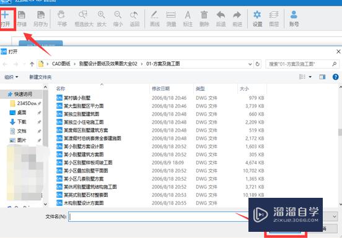Screen dimensions: 342x238
Task: Click the blue help question mark icon
Action: (335, 77)
